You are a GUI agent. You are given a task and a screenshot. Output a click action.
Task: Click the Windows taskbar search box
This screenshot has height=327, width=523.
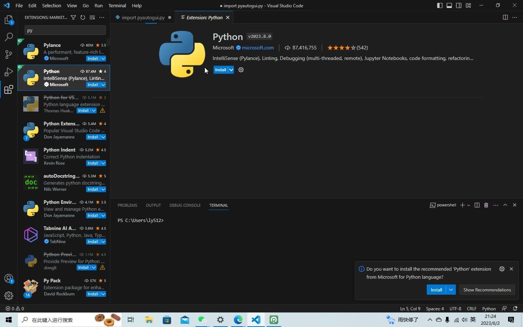69,320
